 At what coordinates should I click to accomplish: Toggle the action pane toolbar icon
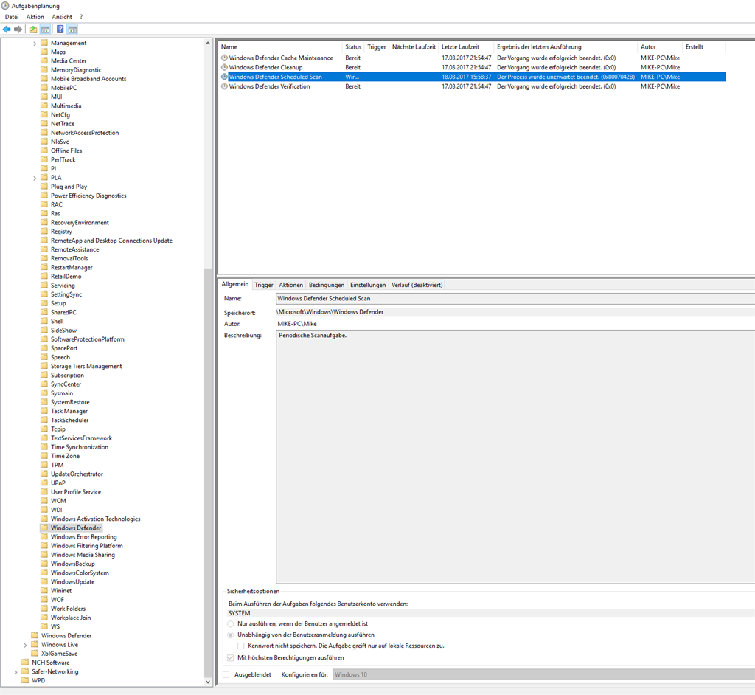[x=72, y=30]
